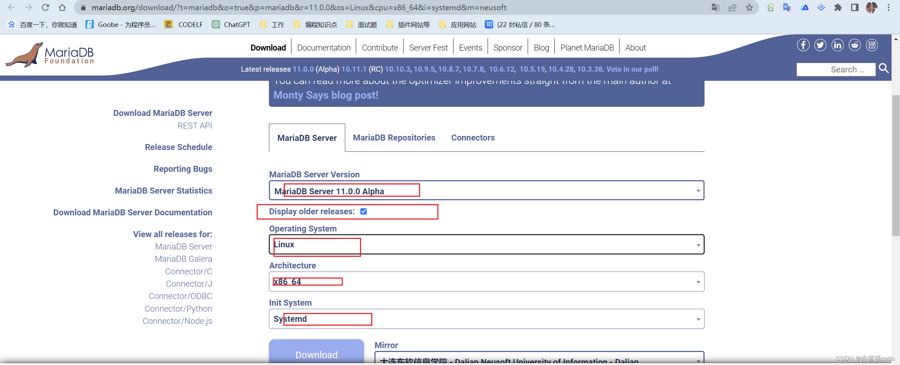
Task: Open Connector/Python releases link
Action: point(178,308)
